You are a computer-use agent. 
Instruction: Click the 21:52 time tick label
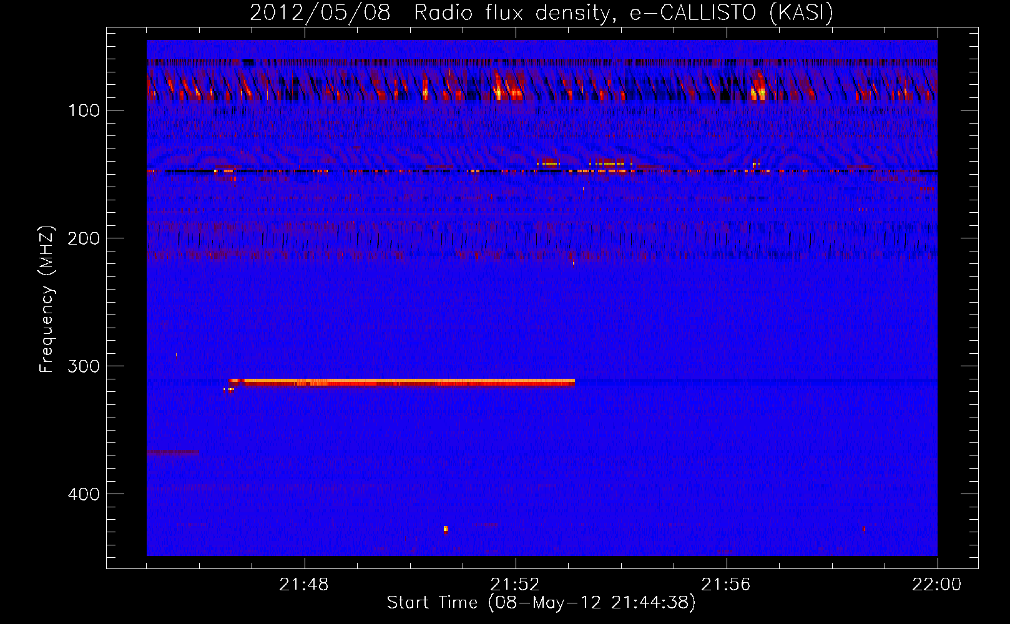(x=515, y=585)
